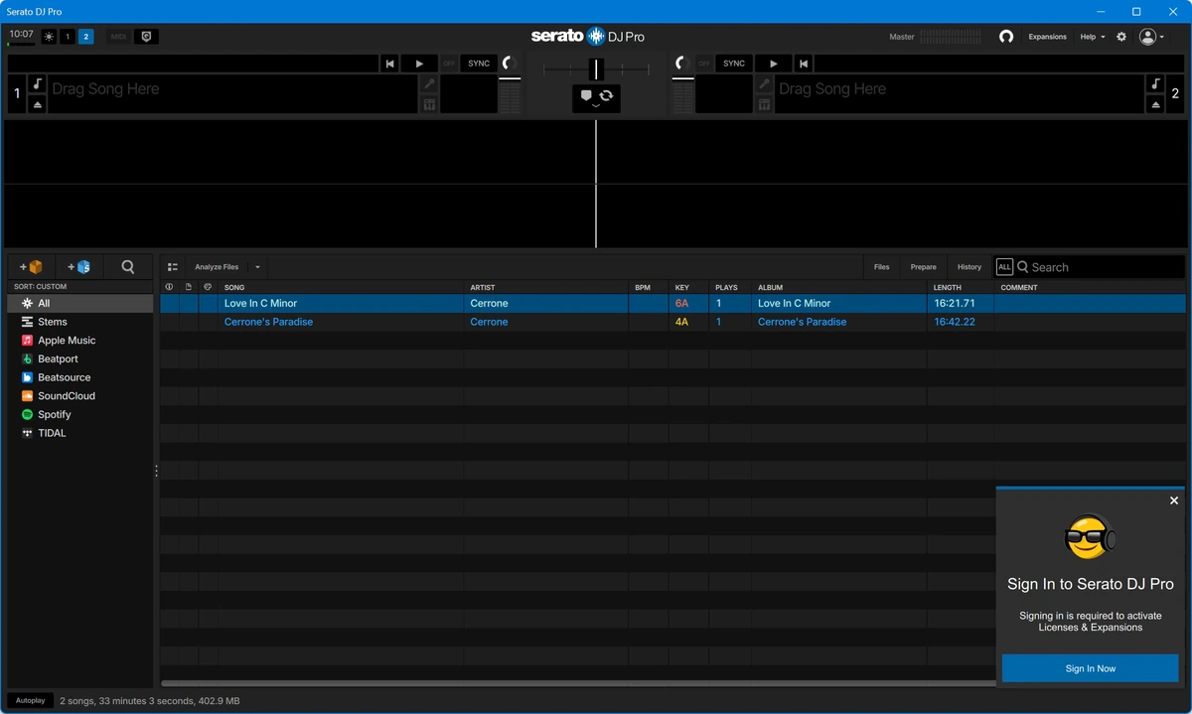This screenshot has height=714, width=1192.
Task: Open the Prepare panel tab
Action: (924, 267)
